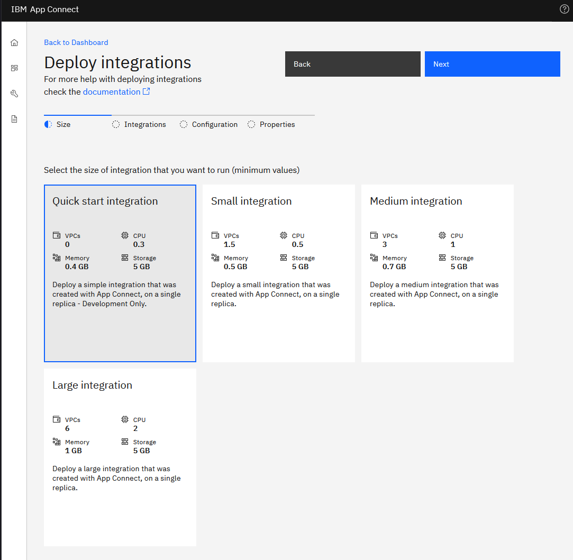The image size is (573, 560).
Task: Click Memory icon in Large integration card
Action: point(57,442)
